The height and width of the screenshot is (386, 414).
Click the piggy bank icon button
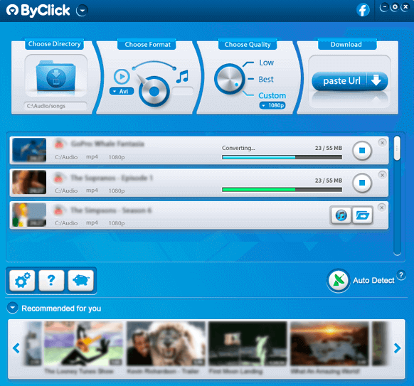(81, 281)
